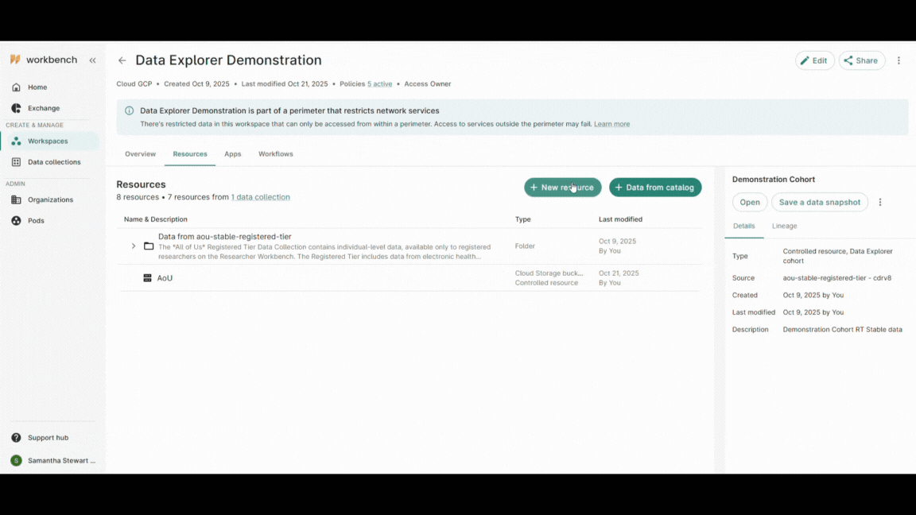Screen dimensions: 916x515
Task: Click the Demonstration Cohort RT Stable data description
Action: pyautogui.click(x=842, y=329)
